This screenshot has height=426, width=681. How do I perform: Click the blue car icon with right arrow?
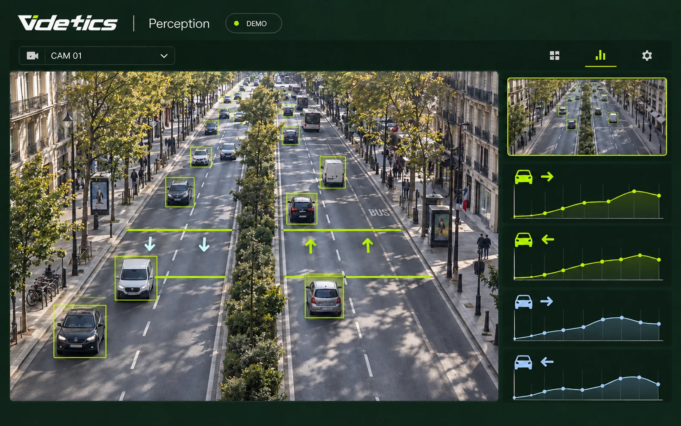click(523, 302)
